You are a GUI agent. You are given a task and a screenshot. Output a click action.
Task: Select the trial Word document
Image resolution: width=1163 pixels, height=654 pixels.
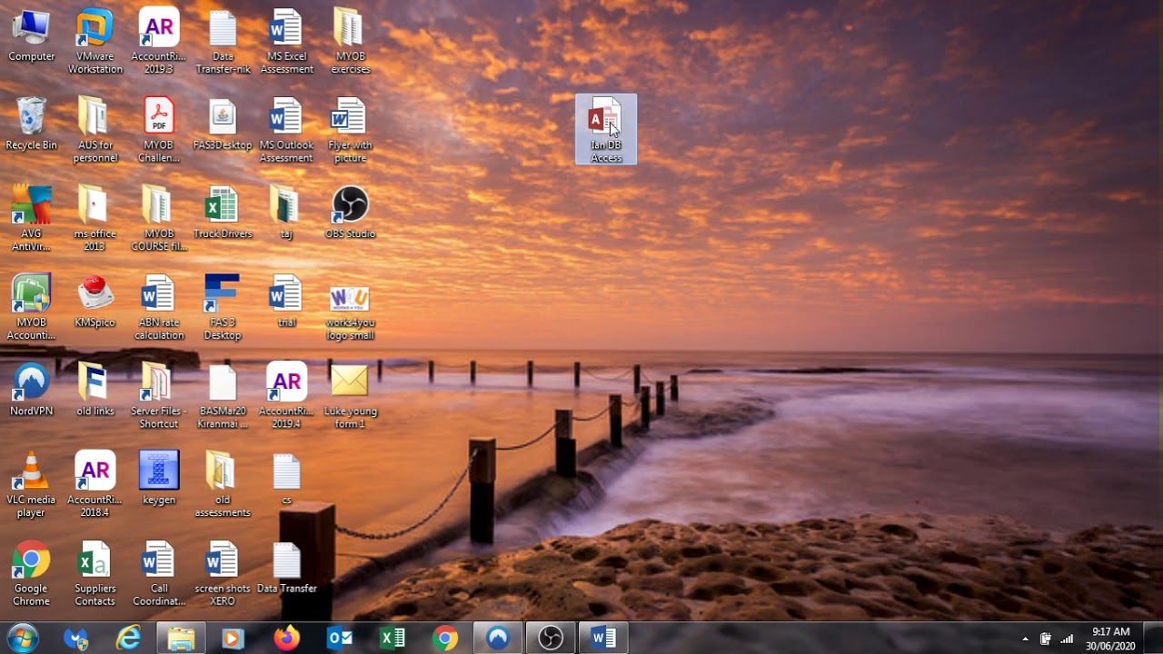click(x=286, y=302)
